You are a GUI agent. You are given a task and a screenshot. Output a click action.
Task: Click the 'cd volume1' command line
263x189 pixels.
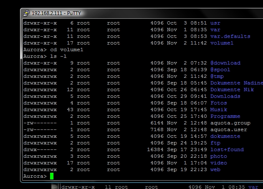(53, 50)
